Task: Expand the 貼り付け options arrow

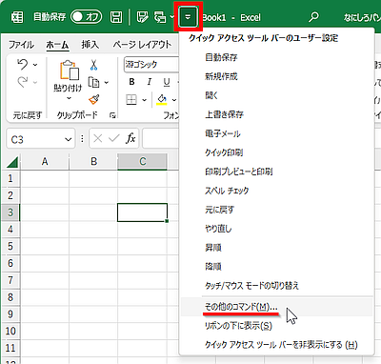Action: point(69,98)
